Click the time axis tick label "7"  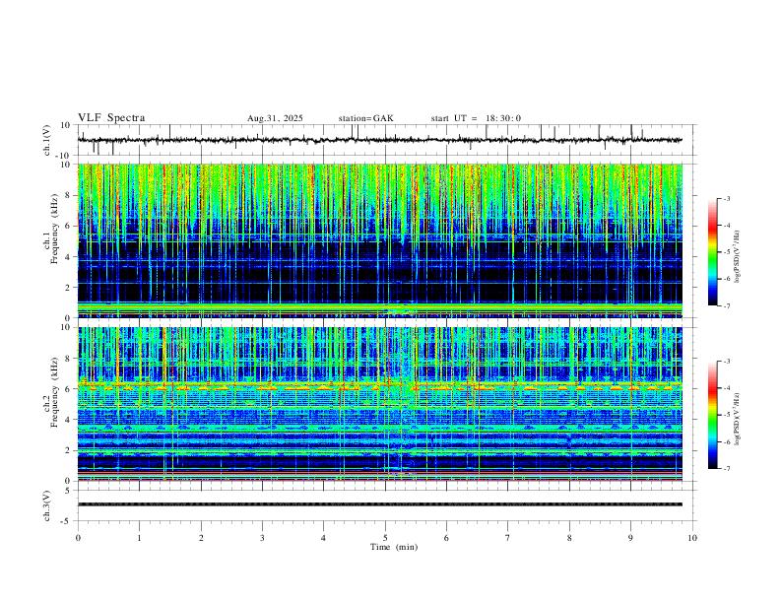point(508,538)
